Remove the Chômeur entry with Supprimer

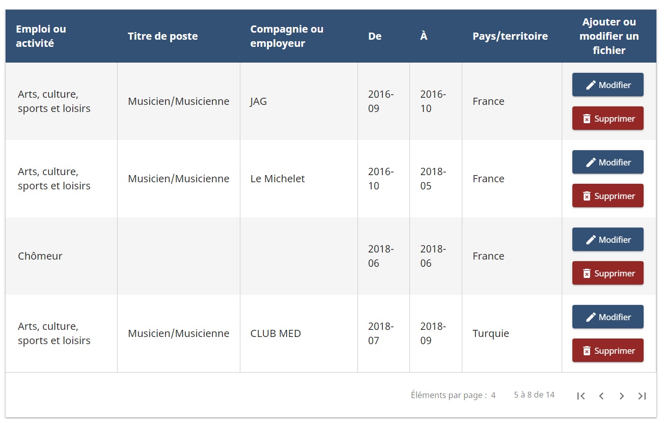[608, 273]
